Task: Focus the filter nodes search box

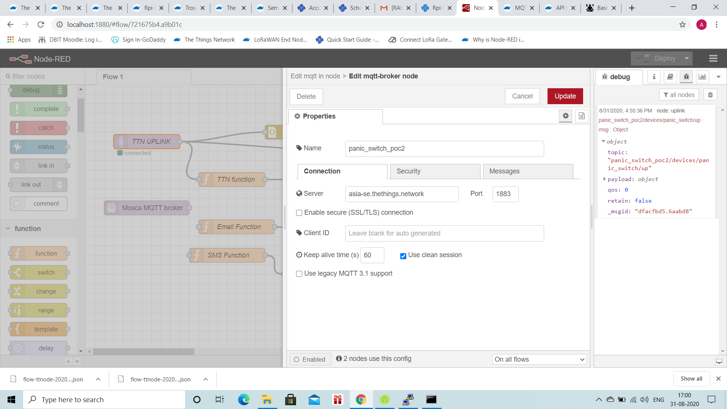Action: (x=43, y=76)
